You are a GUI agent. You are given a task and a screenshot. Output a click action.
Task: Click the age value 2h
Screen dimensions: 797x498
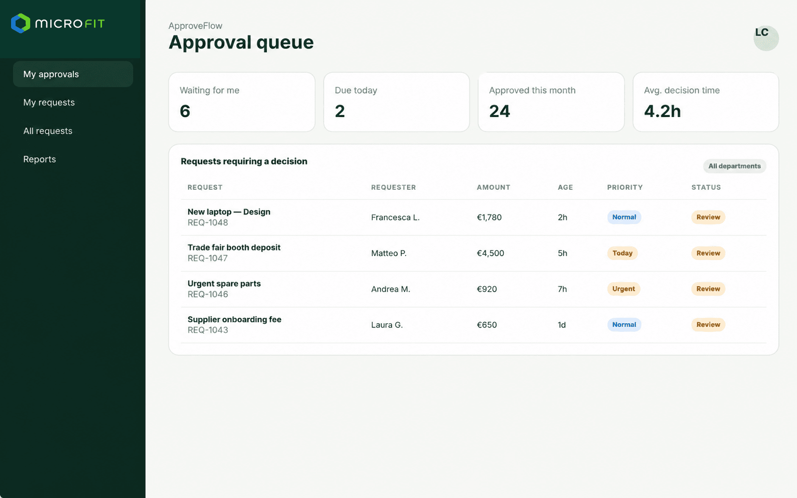coord(562,217)
